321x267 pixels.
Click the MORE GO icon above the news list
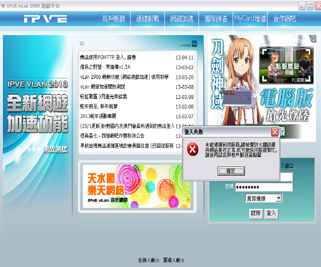188,44
